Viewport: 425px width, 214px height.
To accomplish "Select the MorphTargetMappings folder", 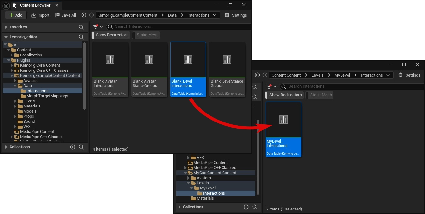I will point(47,96).
